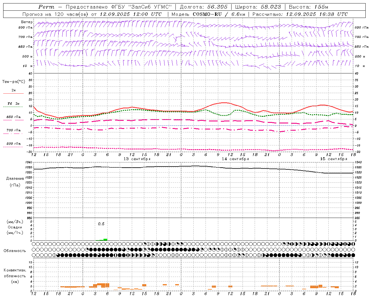Click the Осадки precipitation label
Screen dimensions: 370x296
click(x=15, y=227)
